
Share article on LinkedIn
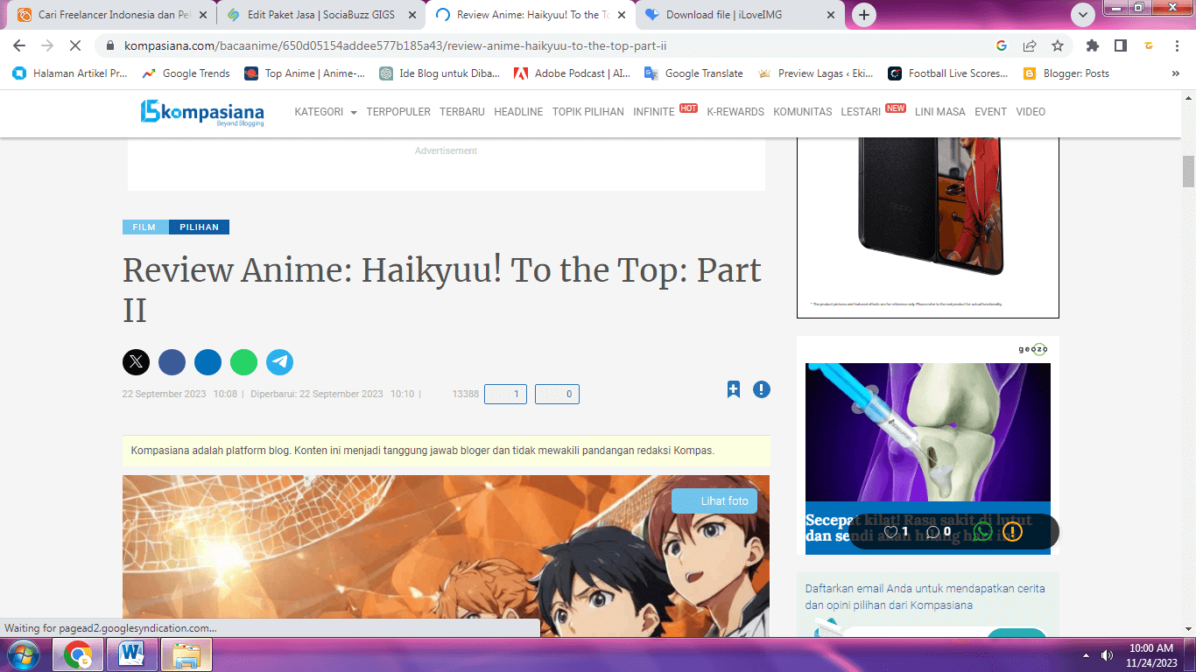click(x=208, y=362)
